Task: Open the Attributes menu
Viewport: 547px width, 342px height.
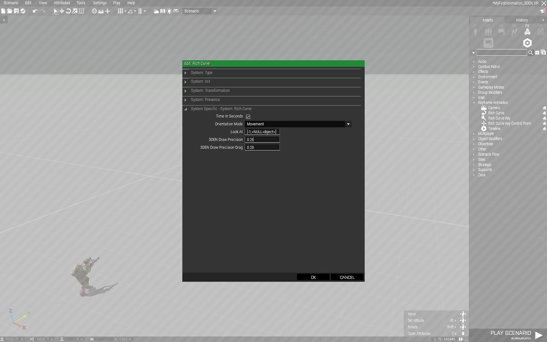Action: (x=62, y=3)
